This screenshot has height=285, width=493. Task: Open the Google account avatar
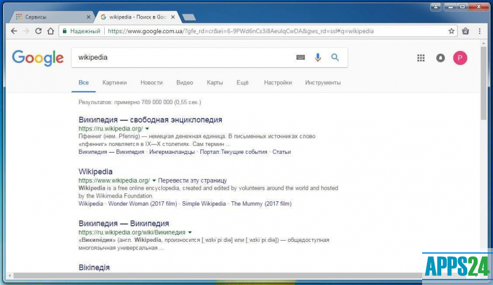coord(460,58)
